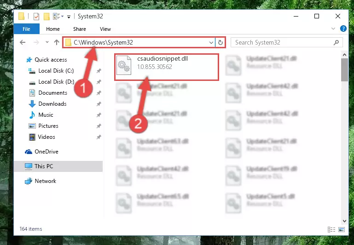Switch to the Home ribbon tab
Screen dimensions: 354x245
53,29
